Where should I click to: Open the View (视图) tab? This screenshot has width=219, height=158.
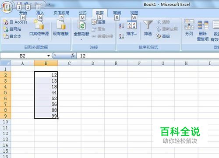click(134, 13)
